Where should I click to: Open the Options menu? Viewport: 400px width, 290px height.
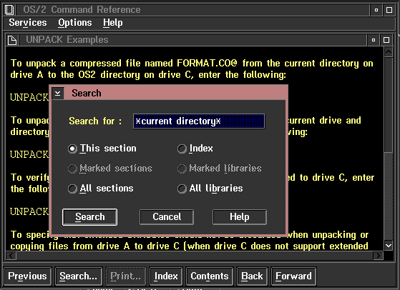[74, 23]
